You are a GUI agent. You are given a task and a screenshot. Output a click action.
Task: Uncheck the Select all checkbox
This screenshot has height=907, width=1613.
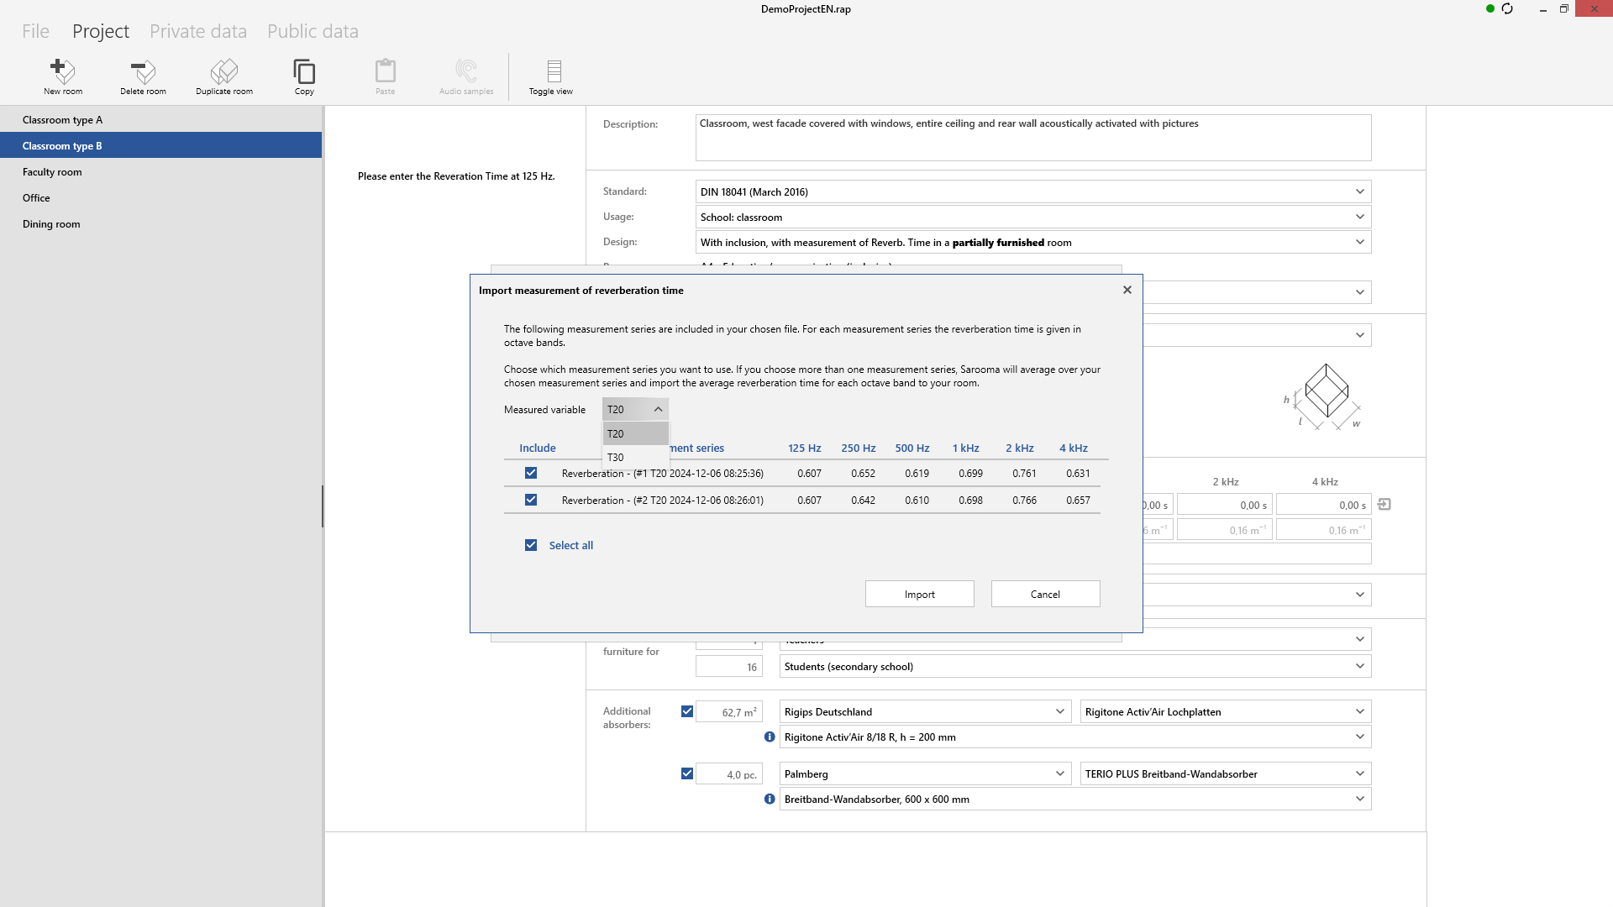530,544
